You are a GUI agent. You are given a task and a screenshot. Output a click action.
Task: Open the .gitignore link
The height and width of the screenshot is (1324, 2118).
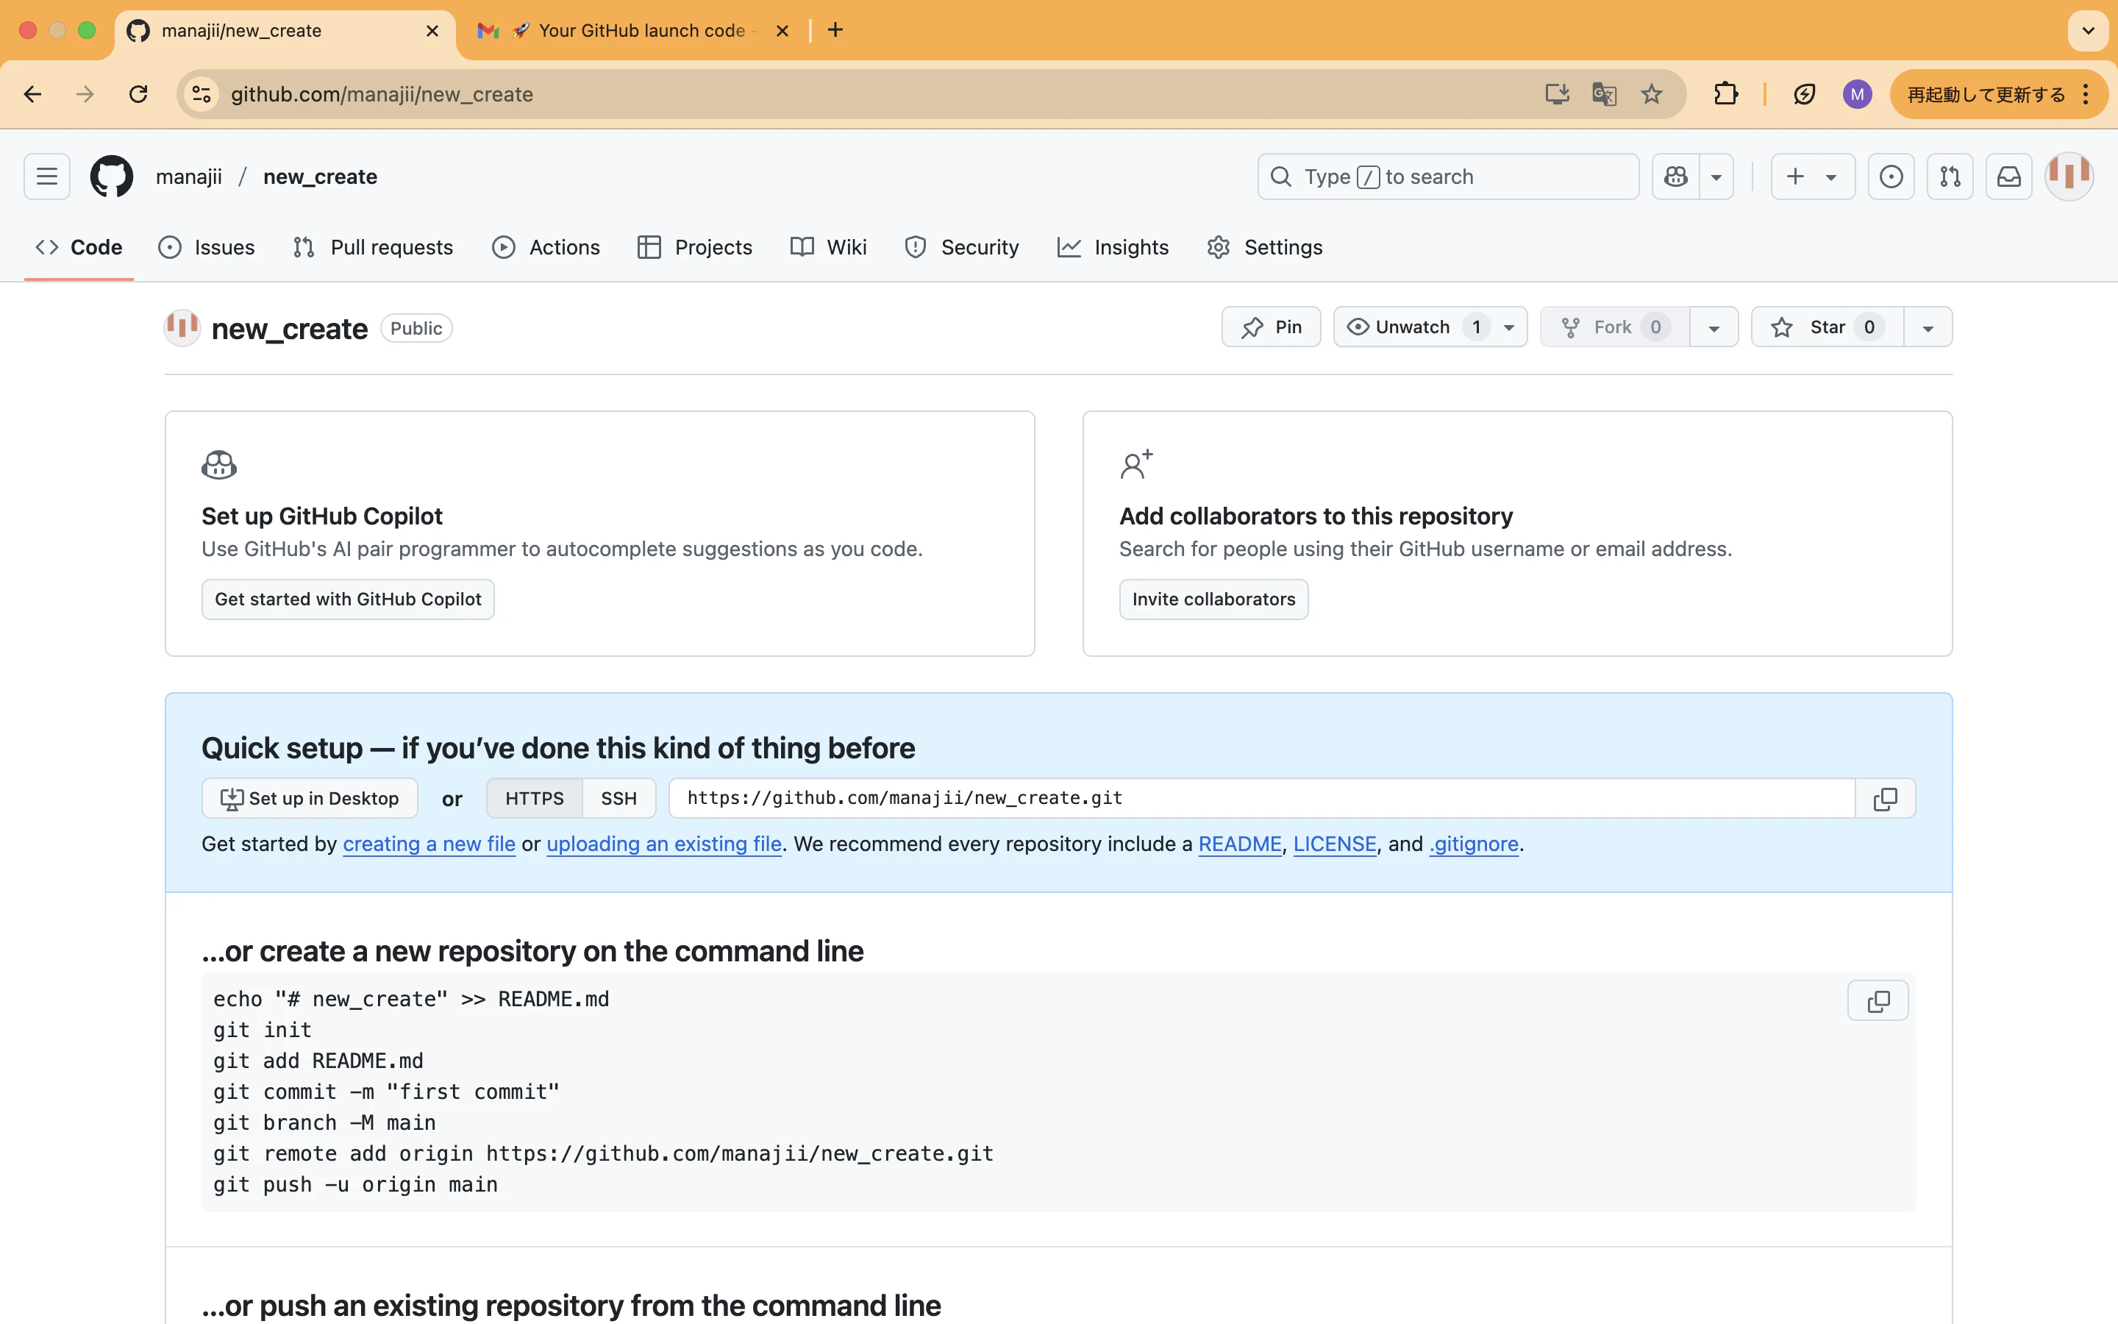[x=1474, y=844]
